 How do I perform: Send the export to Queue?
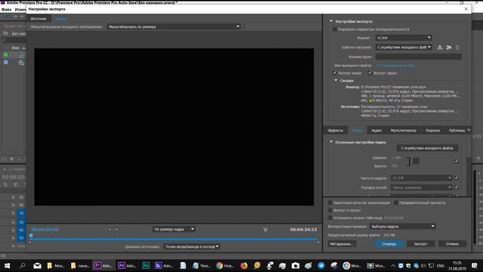[389, 244]
